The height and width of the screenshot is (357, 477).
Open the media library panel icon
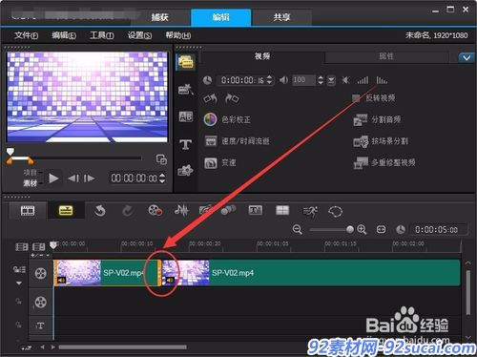tap(186, 62)
